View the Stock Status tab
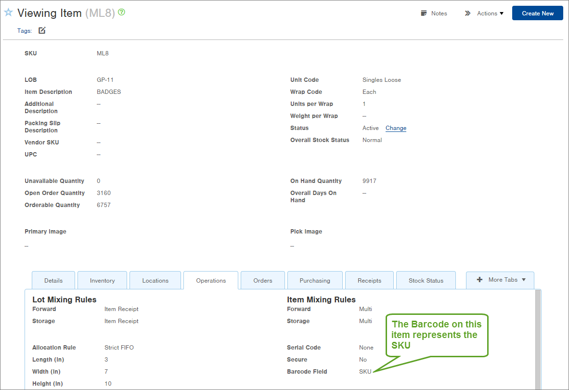Image resolution: width=569 pixels, height=390 pixels. click(426, 280)
